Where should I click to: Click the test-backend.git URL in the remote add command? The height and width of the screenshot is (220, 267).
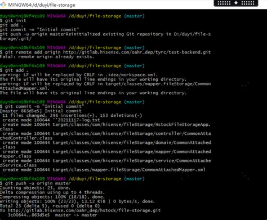pyautogui.click(x=137, y=52)
